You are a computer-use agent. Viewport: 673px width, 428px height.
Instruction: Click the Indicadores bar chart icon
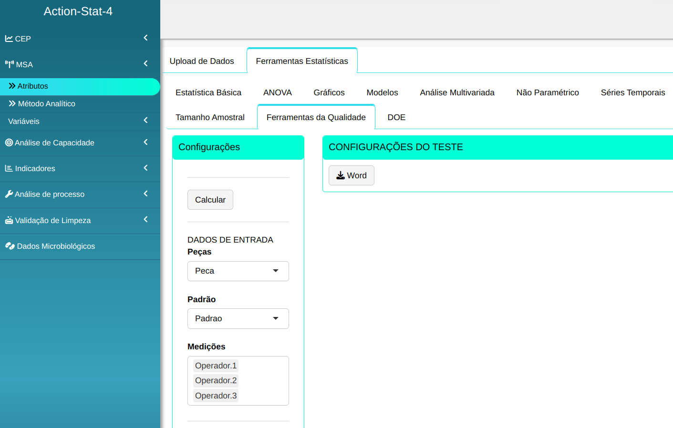click(9, 168)
